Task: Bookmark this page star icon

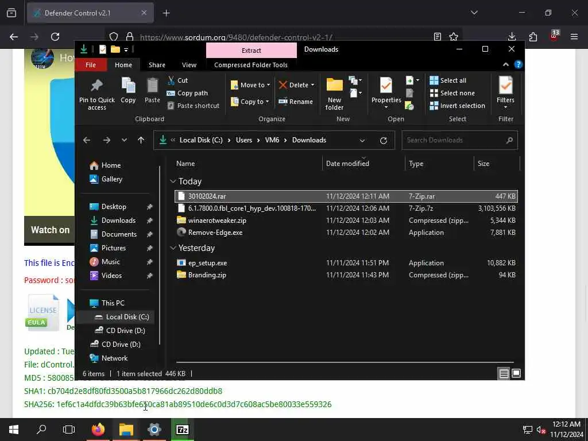Action: tap(454, 36)
